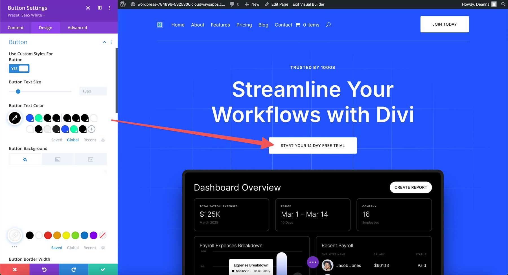Screen dimensions: 508x275
Task: Select the image Button Background option
Action: pos(91,159)
